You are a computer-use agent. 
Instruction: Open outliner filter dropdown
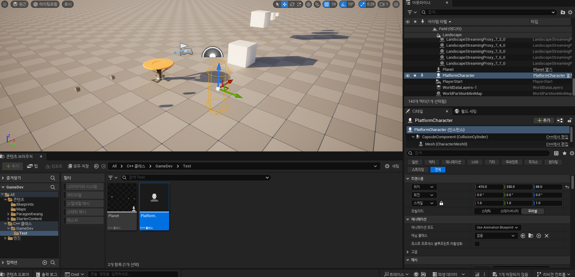point(412,12)
